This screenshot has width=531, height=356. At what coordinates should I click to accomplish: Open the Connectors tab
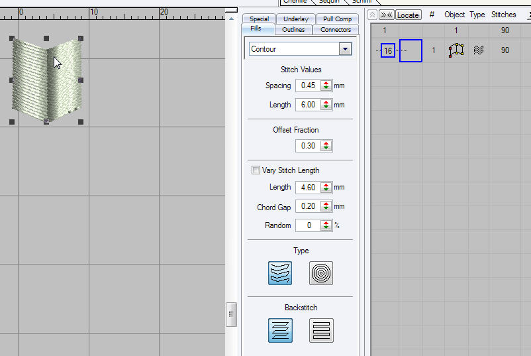point(336,29)
